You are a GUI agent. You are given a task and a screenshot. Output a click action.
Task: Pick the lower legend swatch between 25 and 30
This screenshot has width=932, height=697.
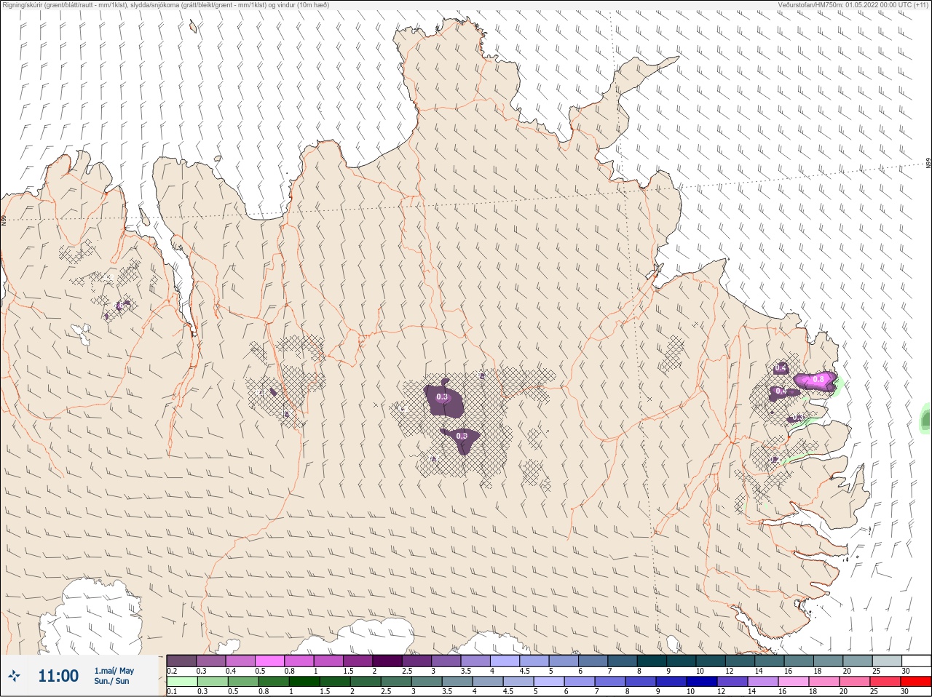point(885,682)
